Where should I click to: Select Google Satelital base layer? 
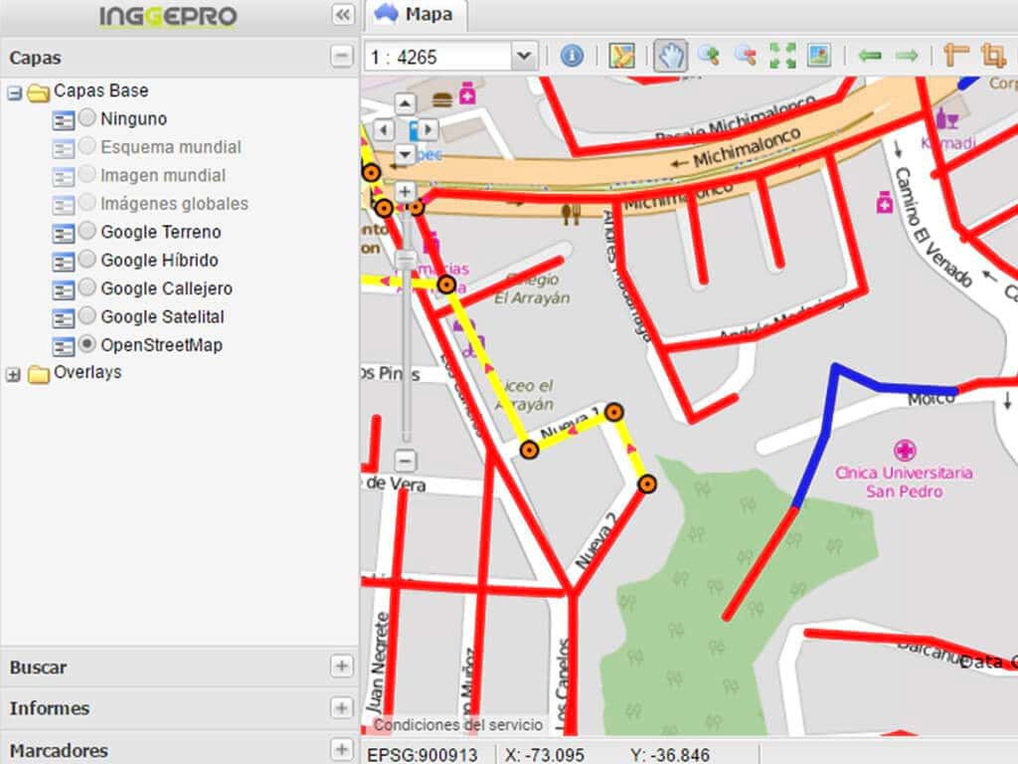[87, 316]
